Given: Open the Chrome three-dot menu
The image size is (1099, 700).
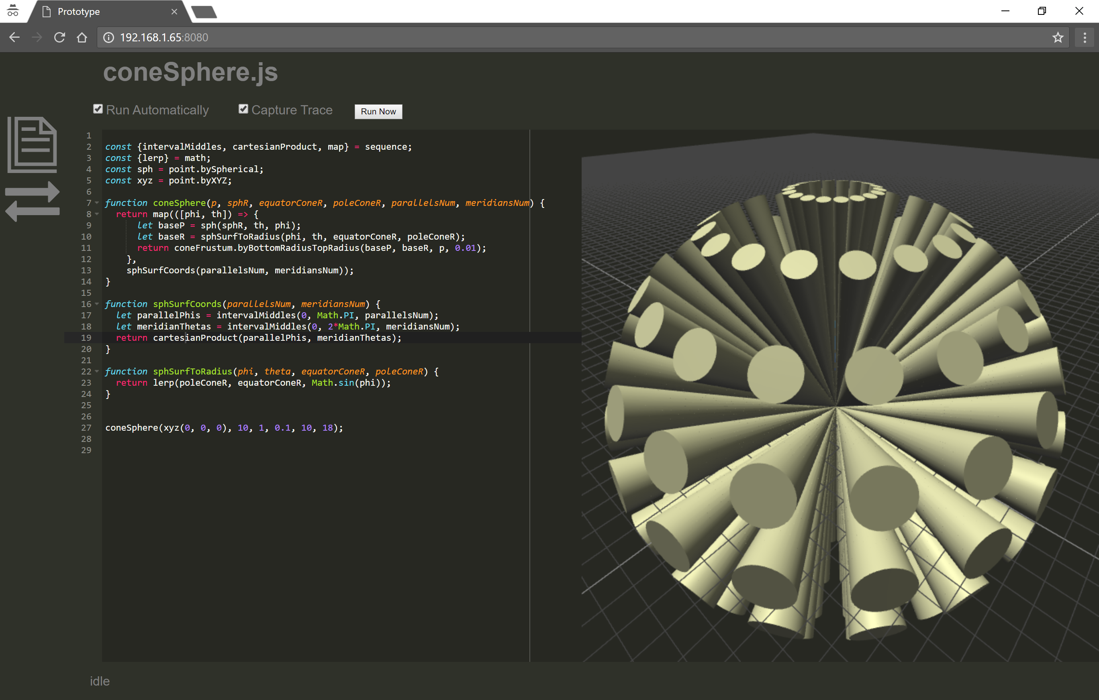Looking at the screenshot, I should [1085, 37].
